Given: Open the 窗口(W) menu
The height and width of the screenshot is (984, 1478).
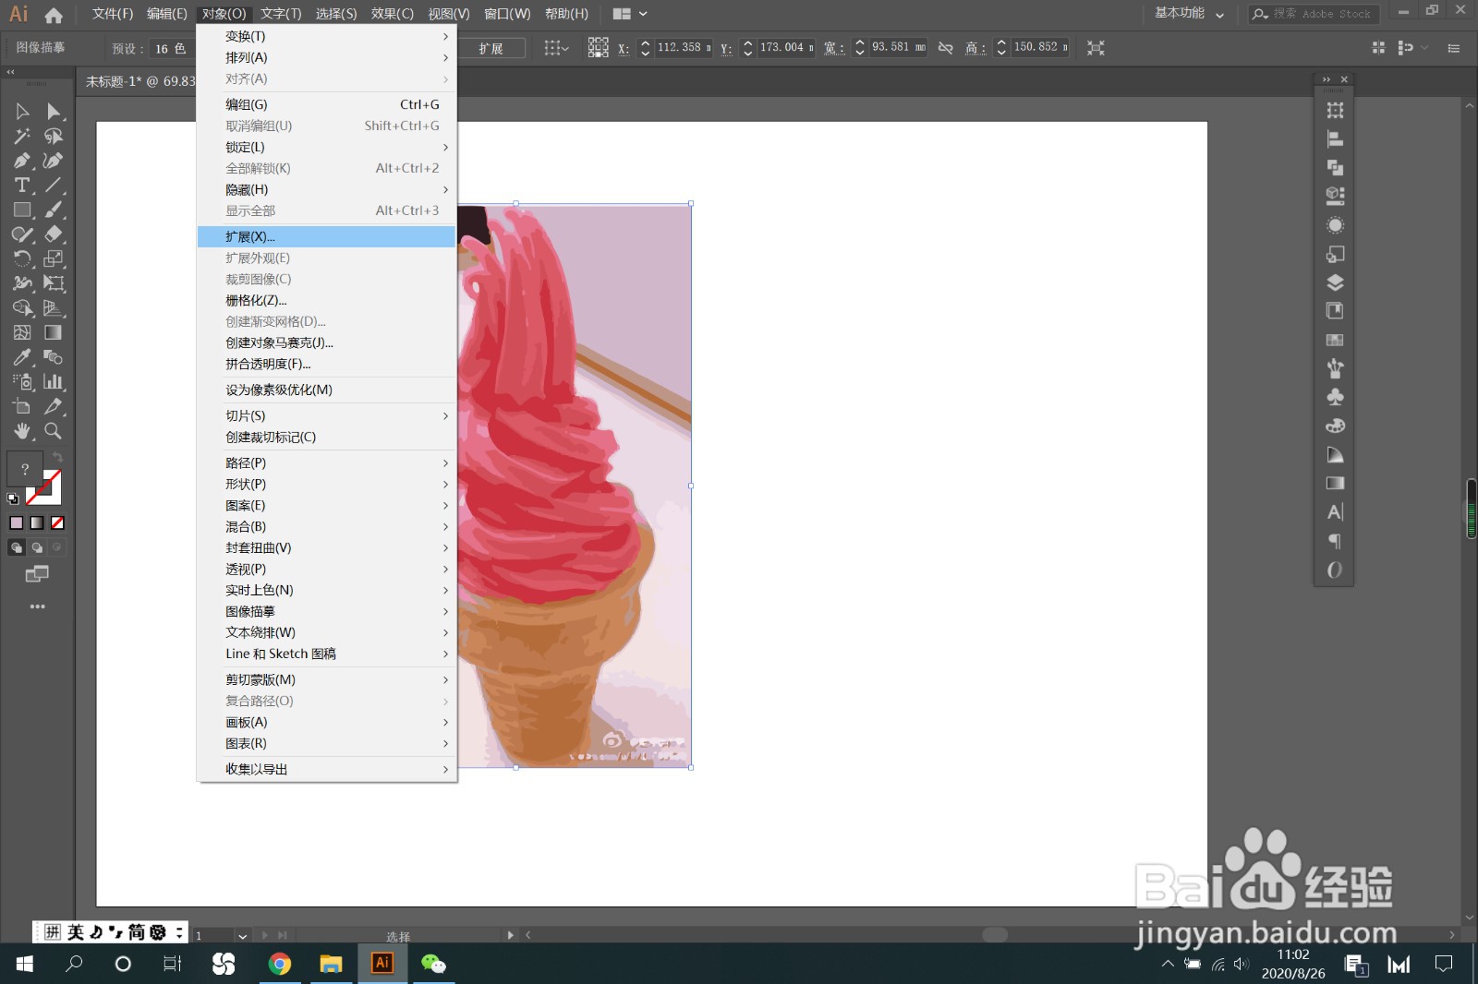Looking at the screenshot, I should pos(507,14).
